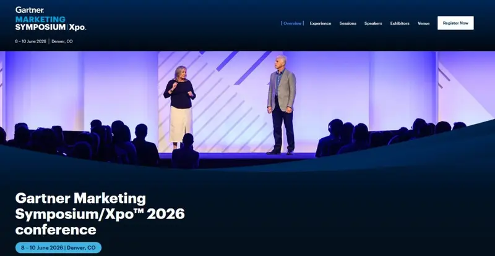Open the Venue page
495x256 pixels.
[x=423, y=23]
